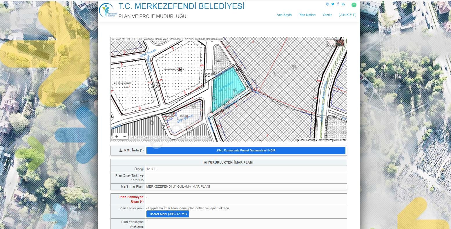This screenshot has width=451, height=229.
Task: Click the Uygulama İmar Planı genel plan notları text
Action: point(188,208)
